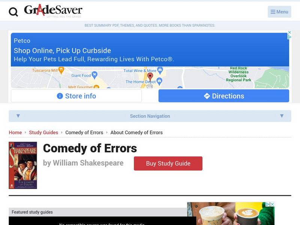Image resolution: width=300 pixels, height=225 pixels.
Task: Open AdChoices icon on coffee ad
Action: (268, 204)
